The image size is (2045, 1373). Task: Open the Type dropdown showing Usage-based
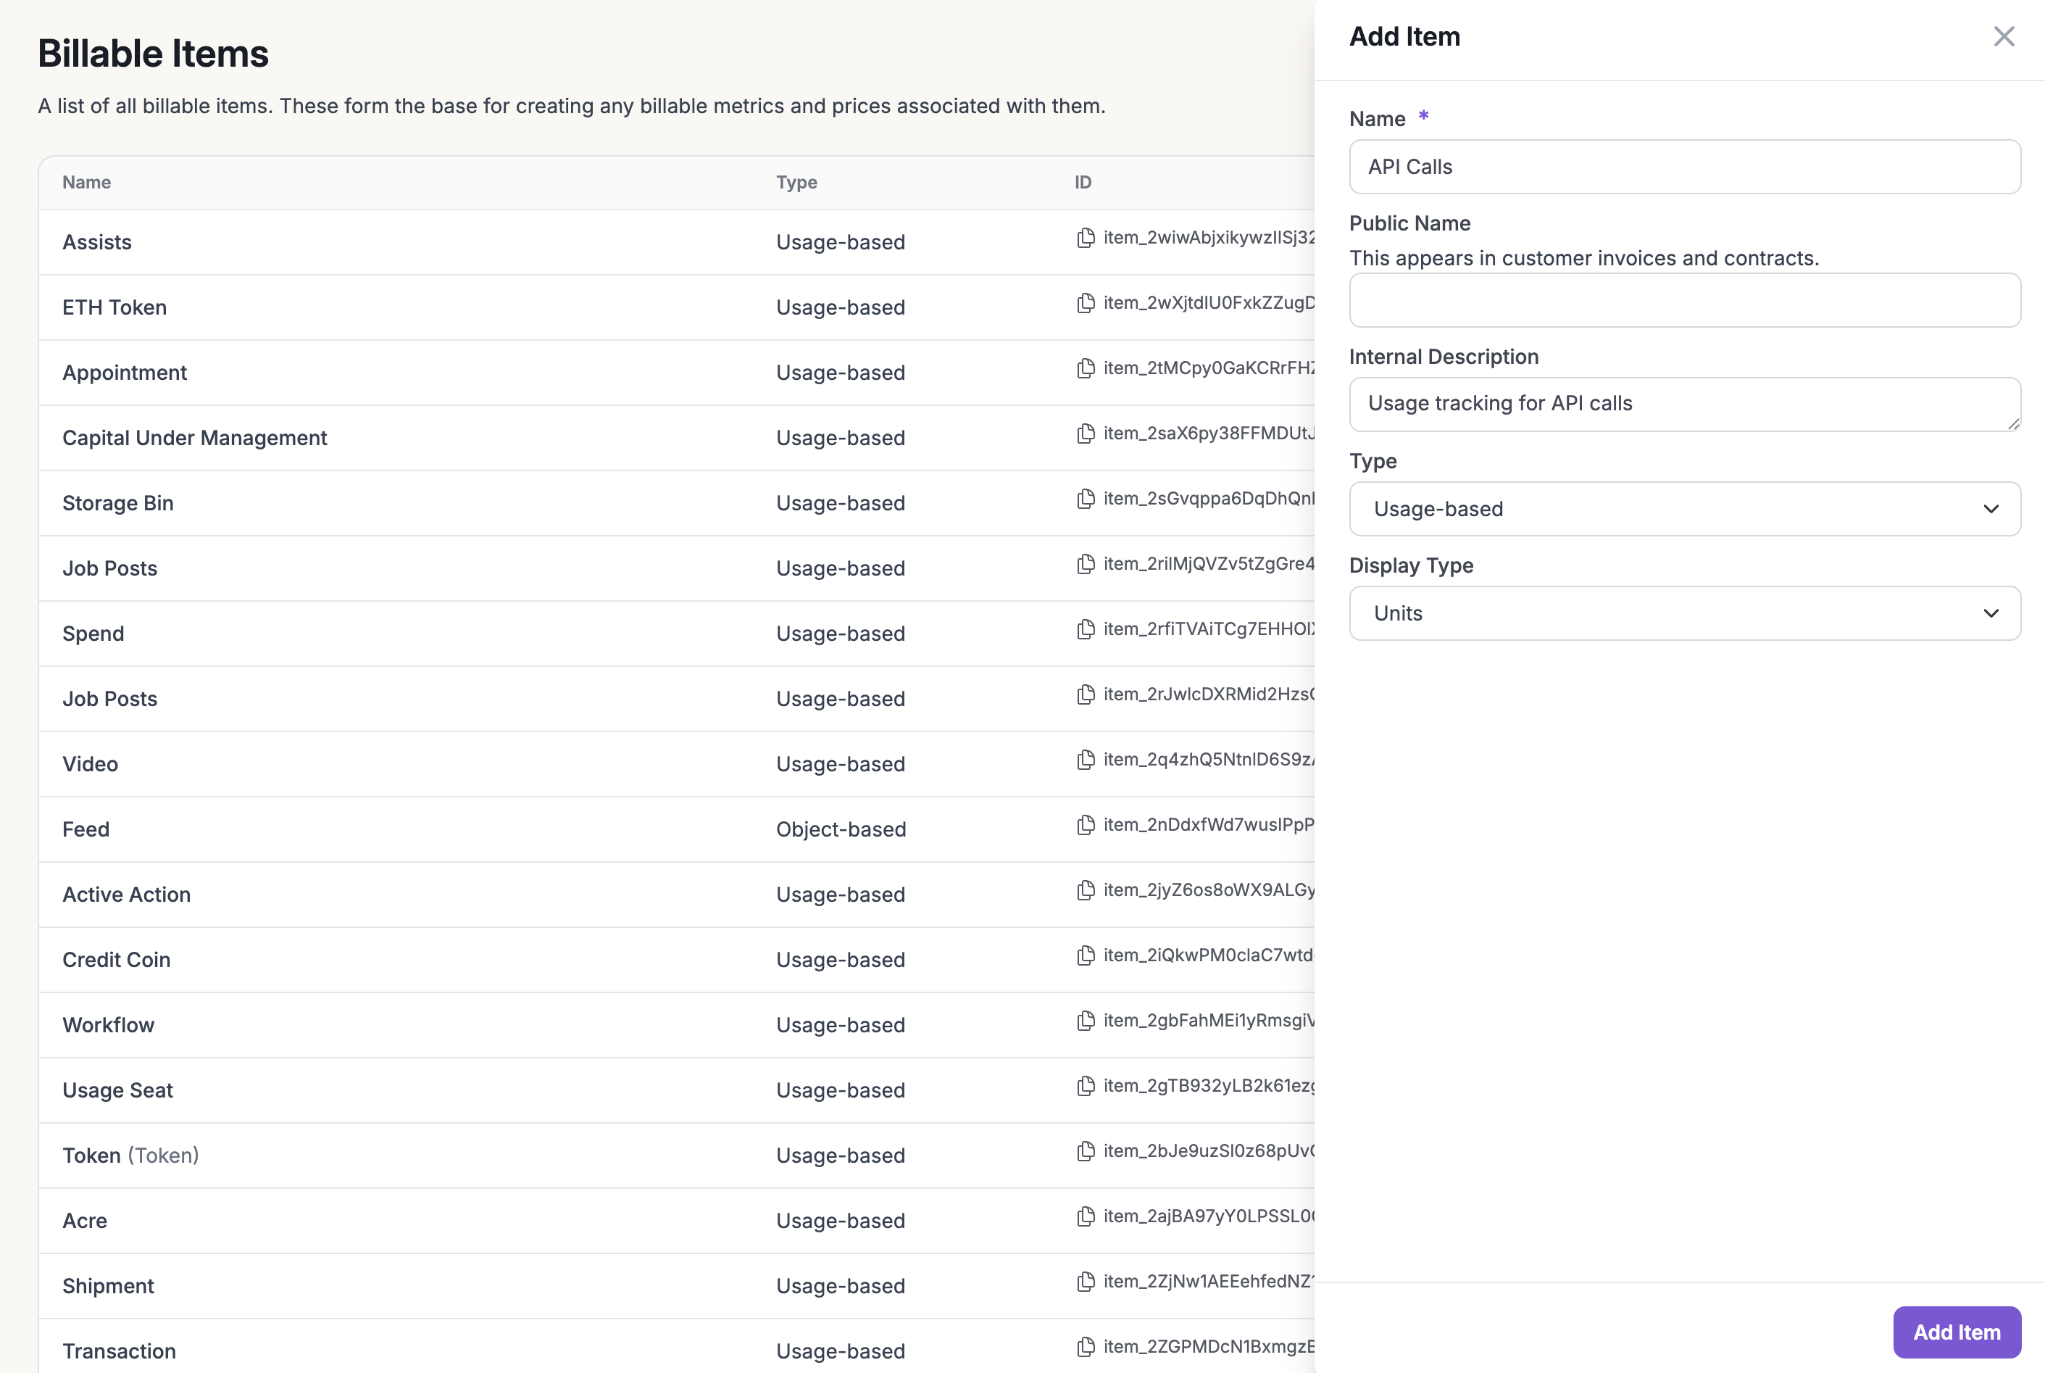tap(1683, 509)
